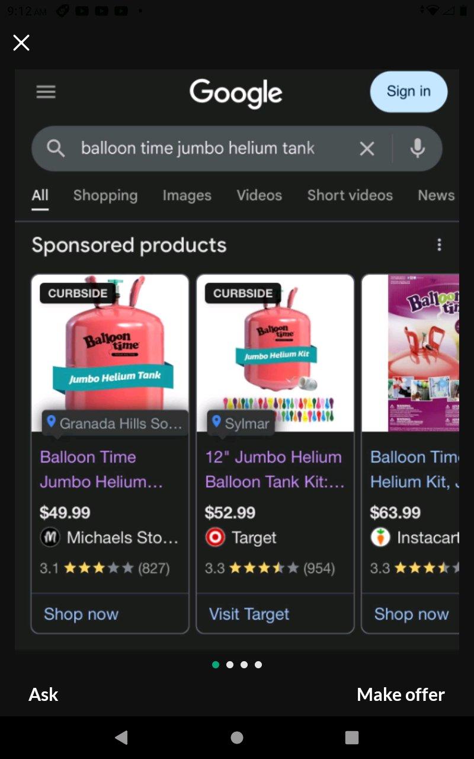Click the Visit Target link
The image size is (474, 759).
click(248, 614)
